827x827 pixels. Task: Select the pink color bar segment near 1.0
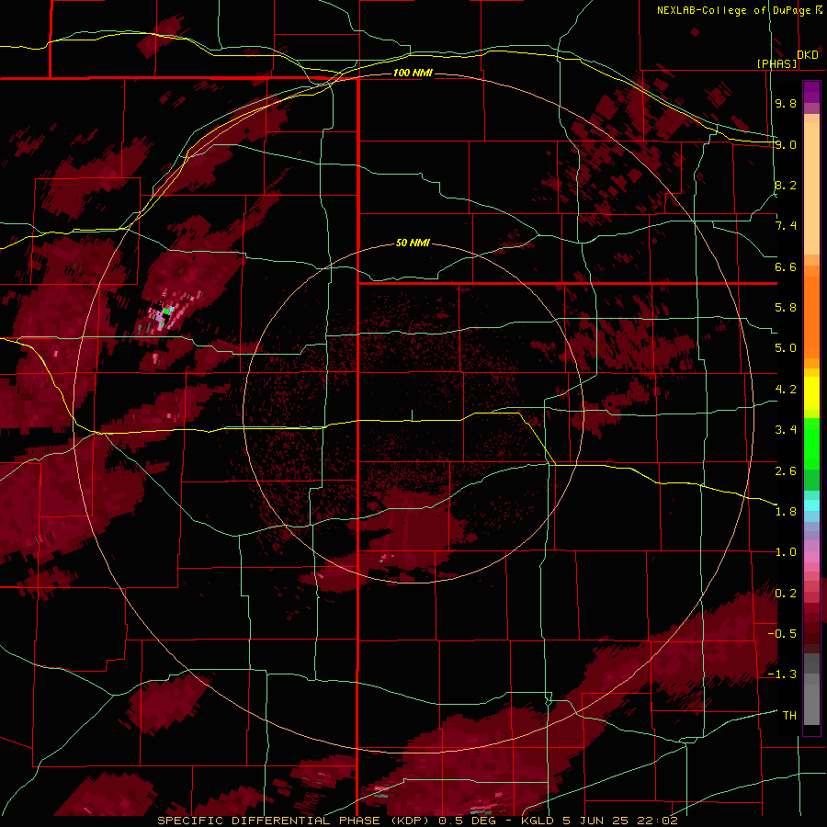click(x=811, y=557)
